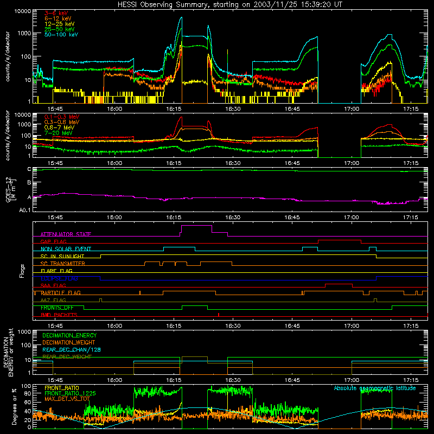Click the DECIMATION_ENERGY legend label
434x434 pixels.
pyautogui.click(x=69, y=335)
